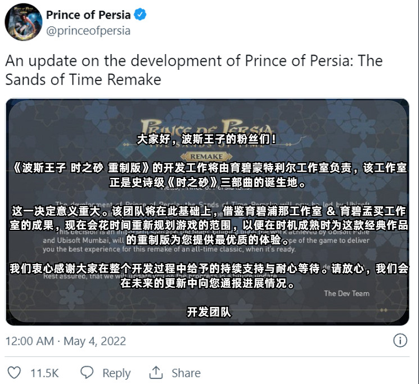Click the Share text label
The width and height of the screenshot is (419, 384).
tap(186, 373)
